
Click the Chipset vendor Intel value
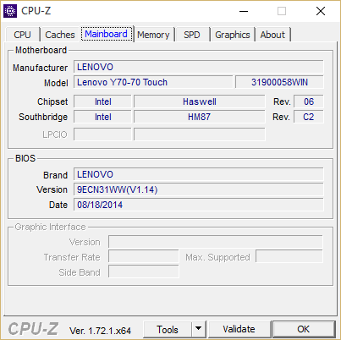(x=102, y=101)
